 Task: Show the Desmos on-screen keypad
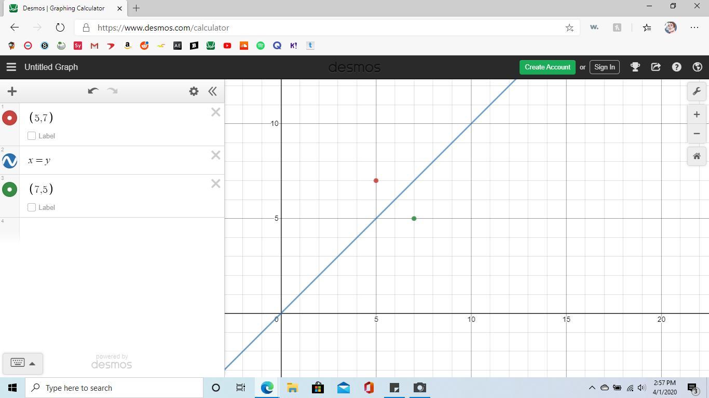point(23,363)
